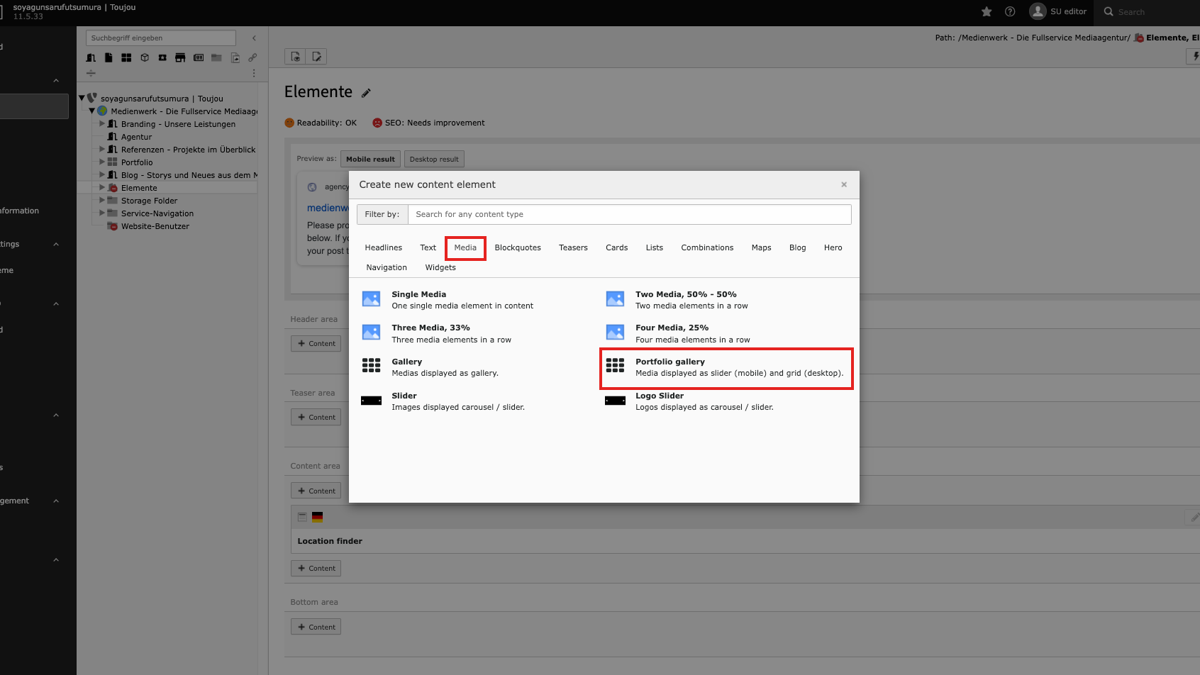Switch to Mobile result preview
The height and width of the screenshot is (675, 1200).
tap(370, 160)
